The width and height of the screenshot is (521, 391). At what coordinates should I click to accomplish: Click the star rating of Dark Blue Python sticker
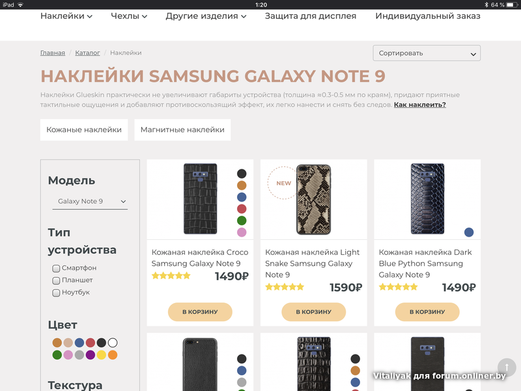point(398,287)
